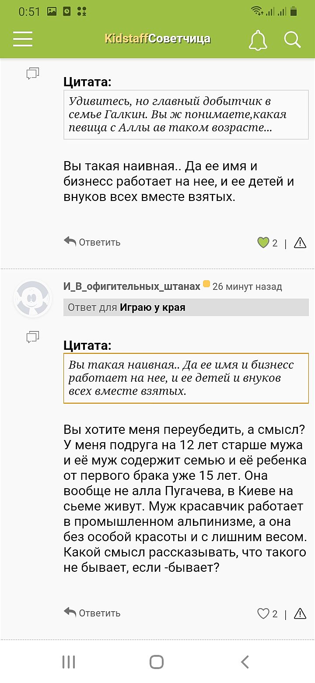The image size is (315, 683).
Task: Open И_В_офигительных_штанах user profile name
Action: tap(132, 286)
